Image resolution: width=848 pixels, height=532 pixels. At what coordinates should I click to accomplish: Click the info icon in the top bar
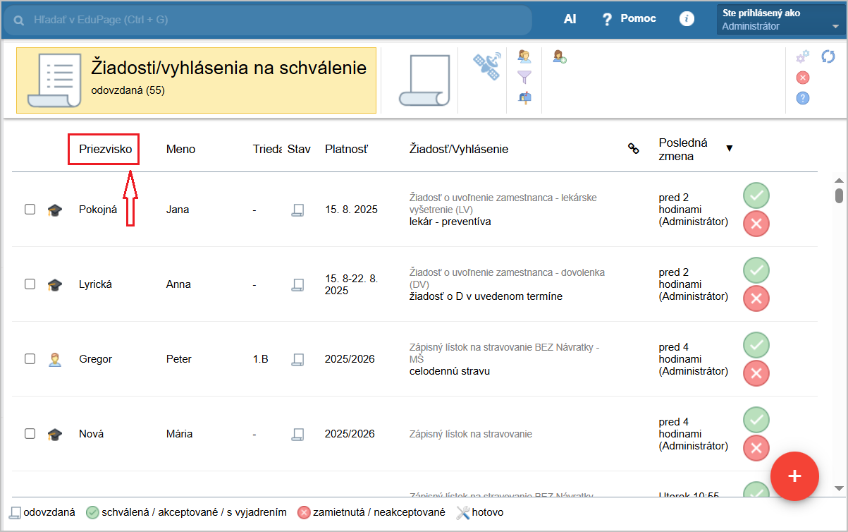[687, 20]
